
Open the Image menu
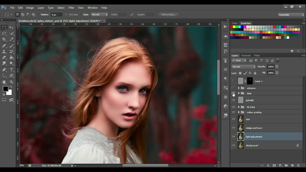pos(30,8)
